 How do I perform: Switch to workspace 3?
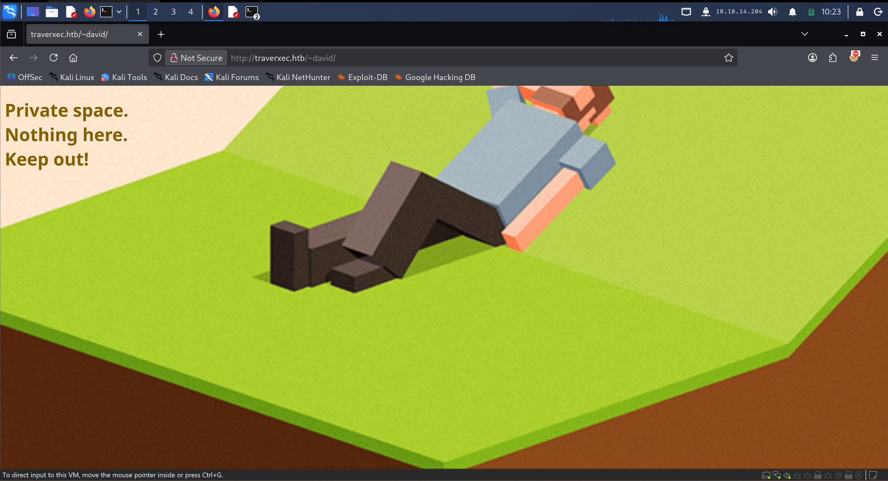[173, 12]
